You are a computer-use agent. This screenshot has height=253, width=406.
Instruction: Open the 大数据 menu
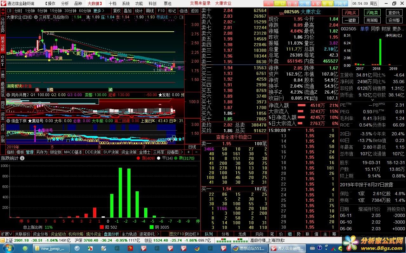coord(95,3)
